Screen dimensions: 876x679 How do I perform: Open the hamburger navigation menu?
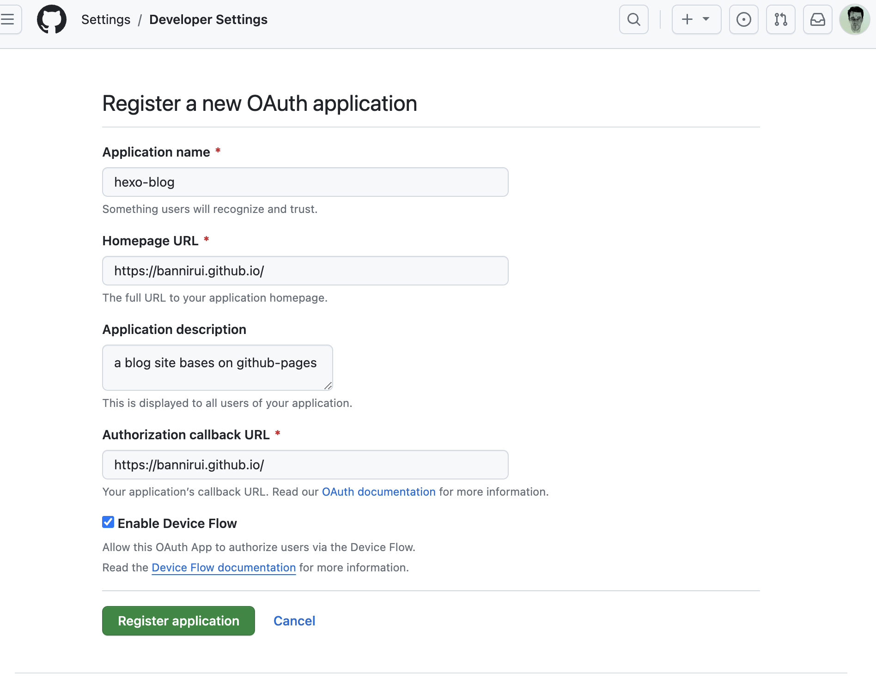coord(8,19)
